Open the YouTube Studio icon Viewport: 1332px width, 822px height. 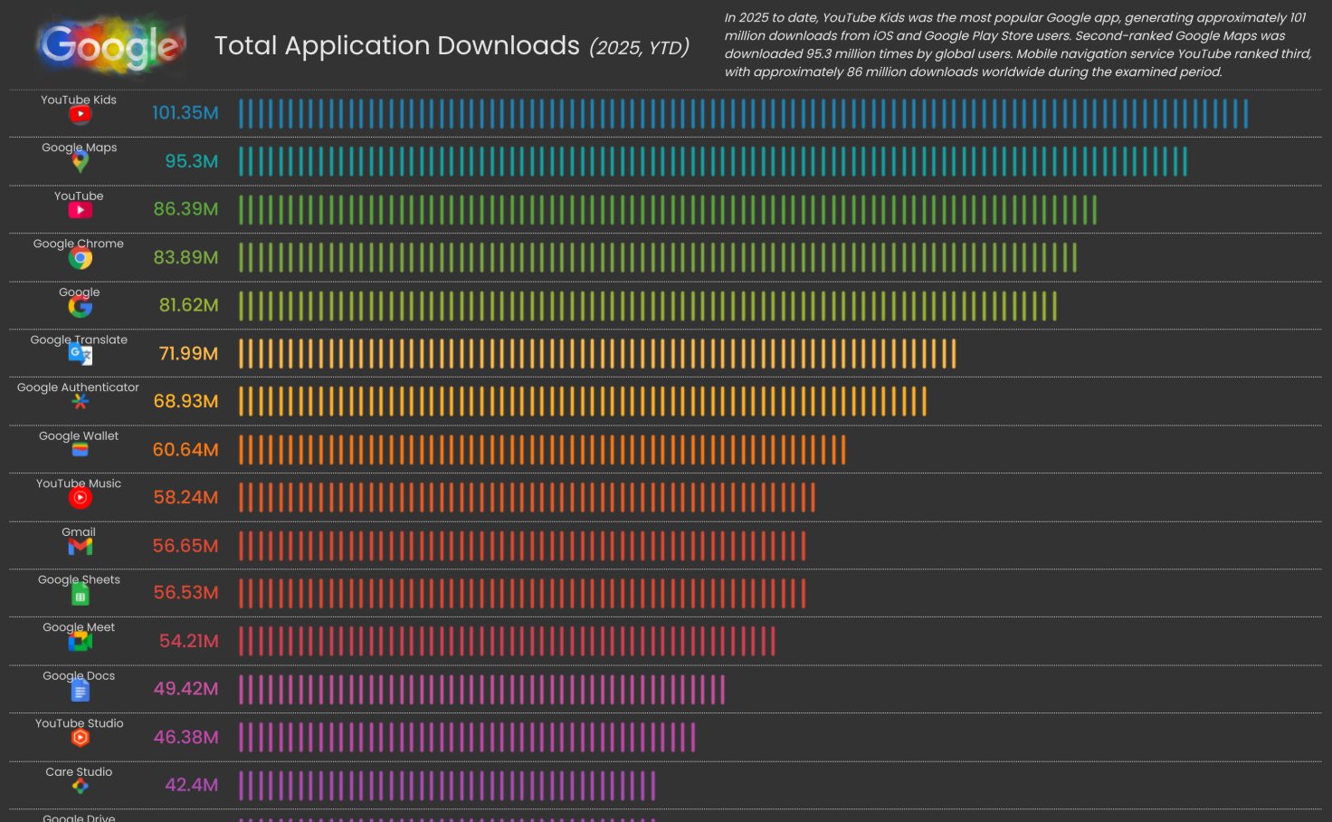click(80, 738)
